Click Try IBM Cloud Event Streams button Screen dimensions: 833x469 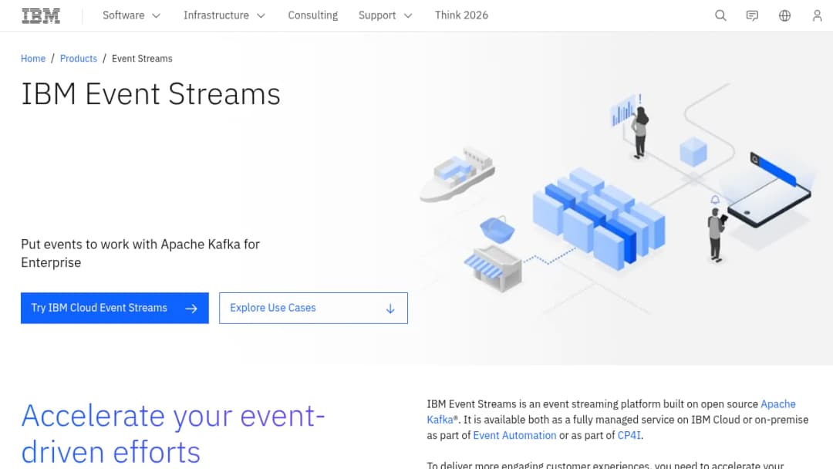click(x=115, y=308)
